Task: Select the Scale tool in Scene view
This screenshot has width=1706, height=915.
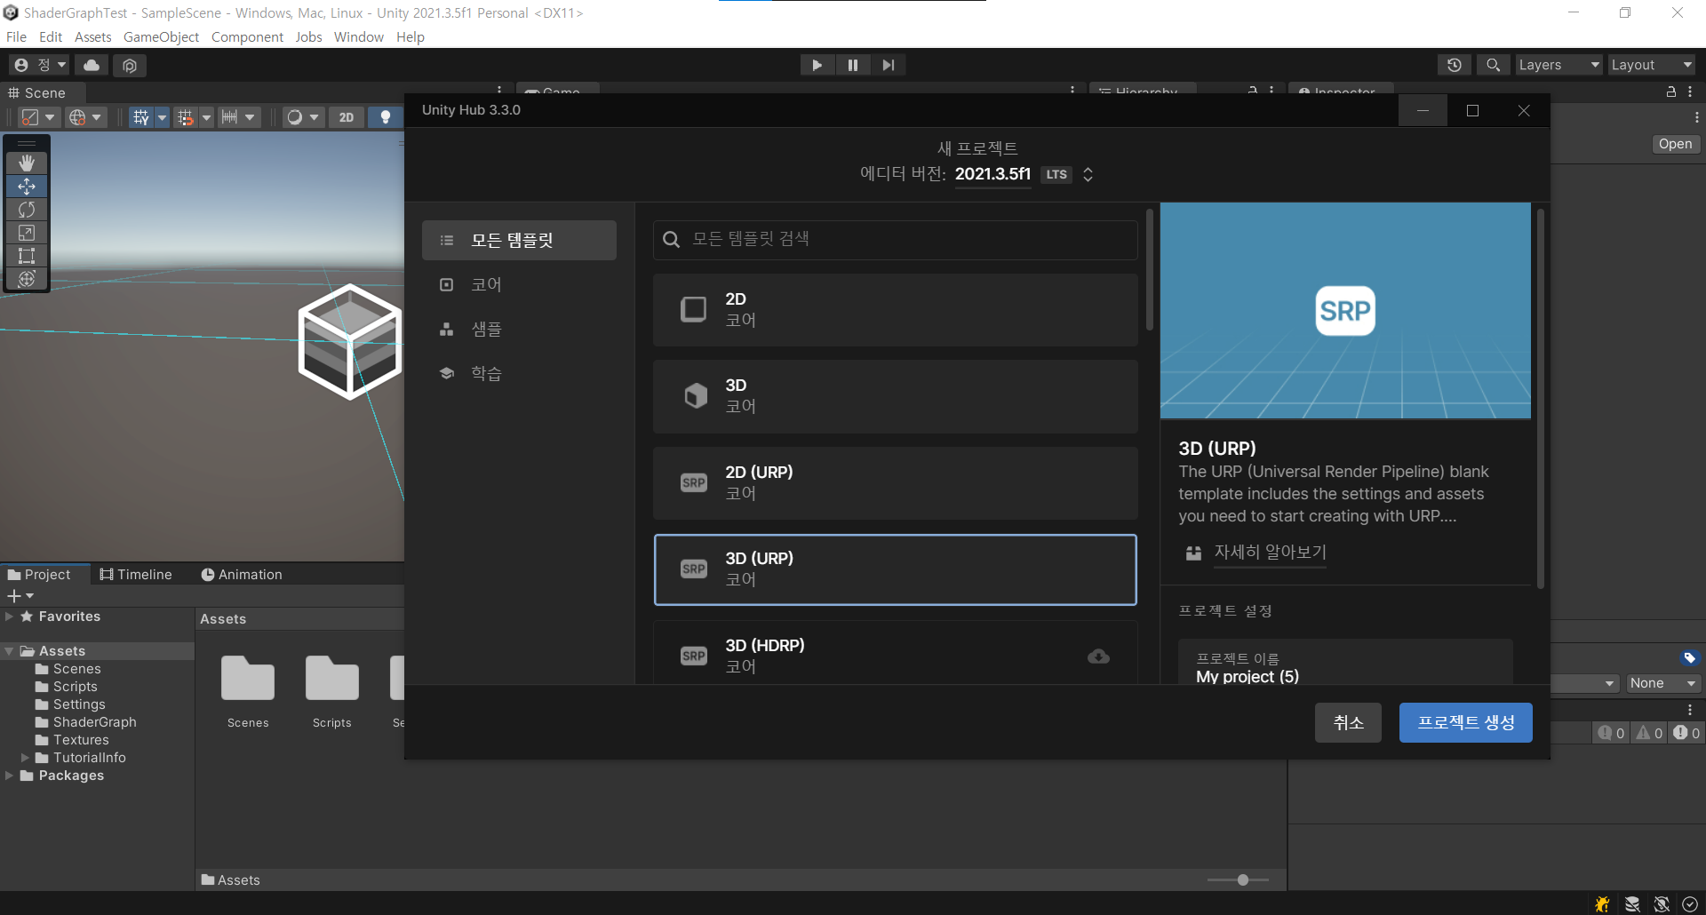Action: tap(27, 233)
